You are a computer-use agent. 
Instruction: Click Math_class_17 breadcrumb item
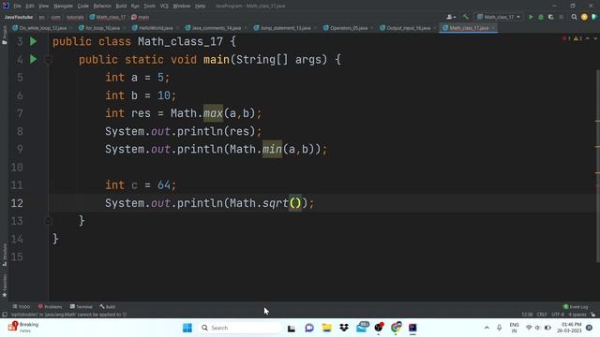[x=108, y=17]
